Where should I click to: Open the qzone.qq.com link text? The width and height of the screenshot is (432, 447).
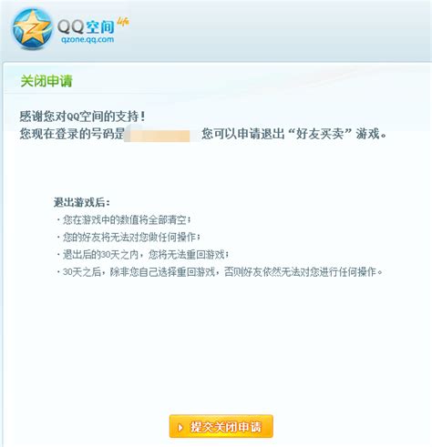(87, 39)
